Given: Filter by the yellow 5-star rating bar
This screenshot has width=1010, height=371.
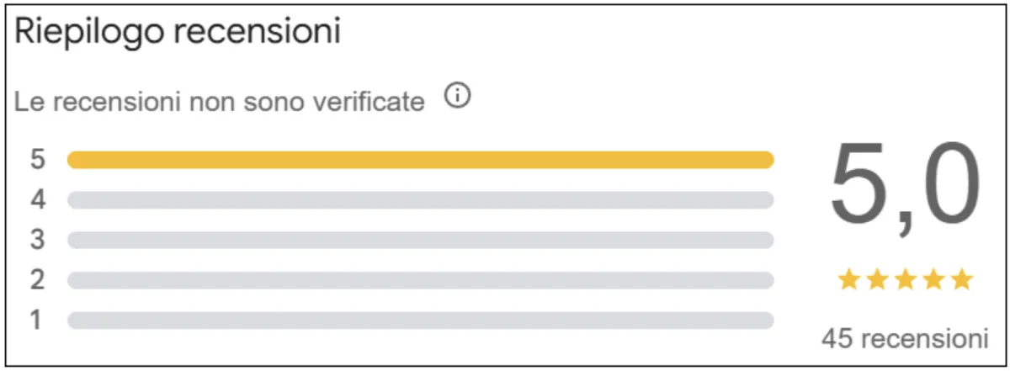Looking at the screenshot, I should point(421,160).
